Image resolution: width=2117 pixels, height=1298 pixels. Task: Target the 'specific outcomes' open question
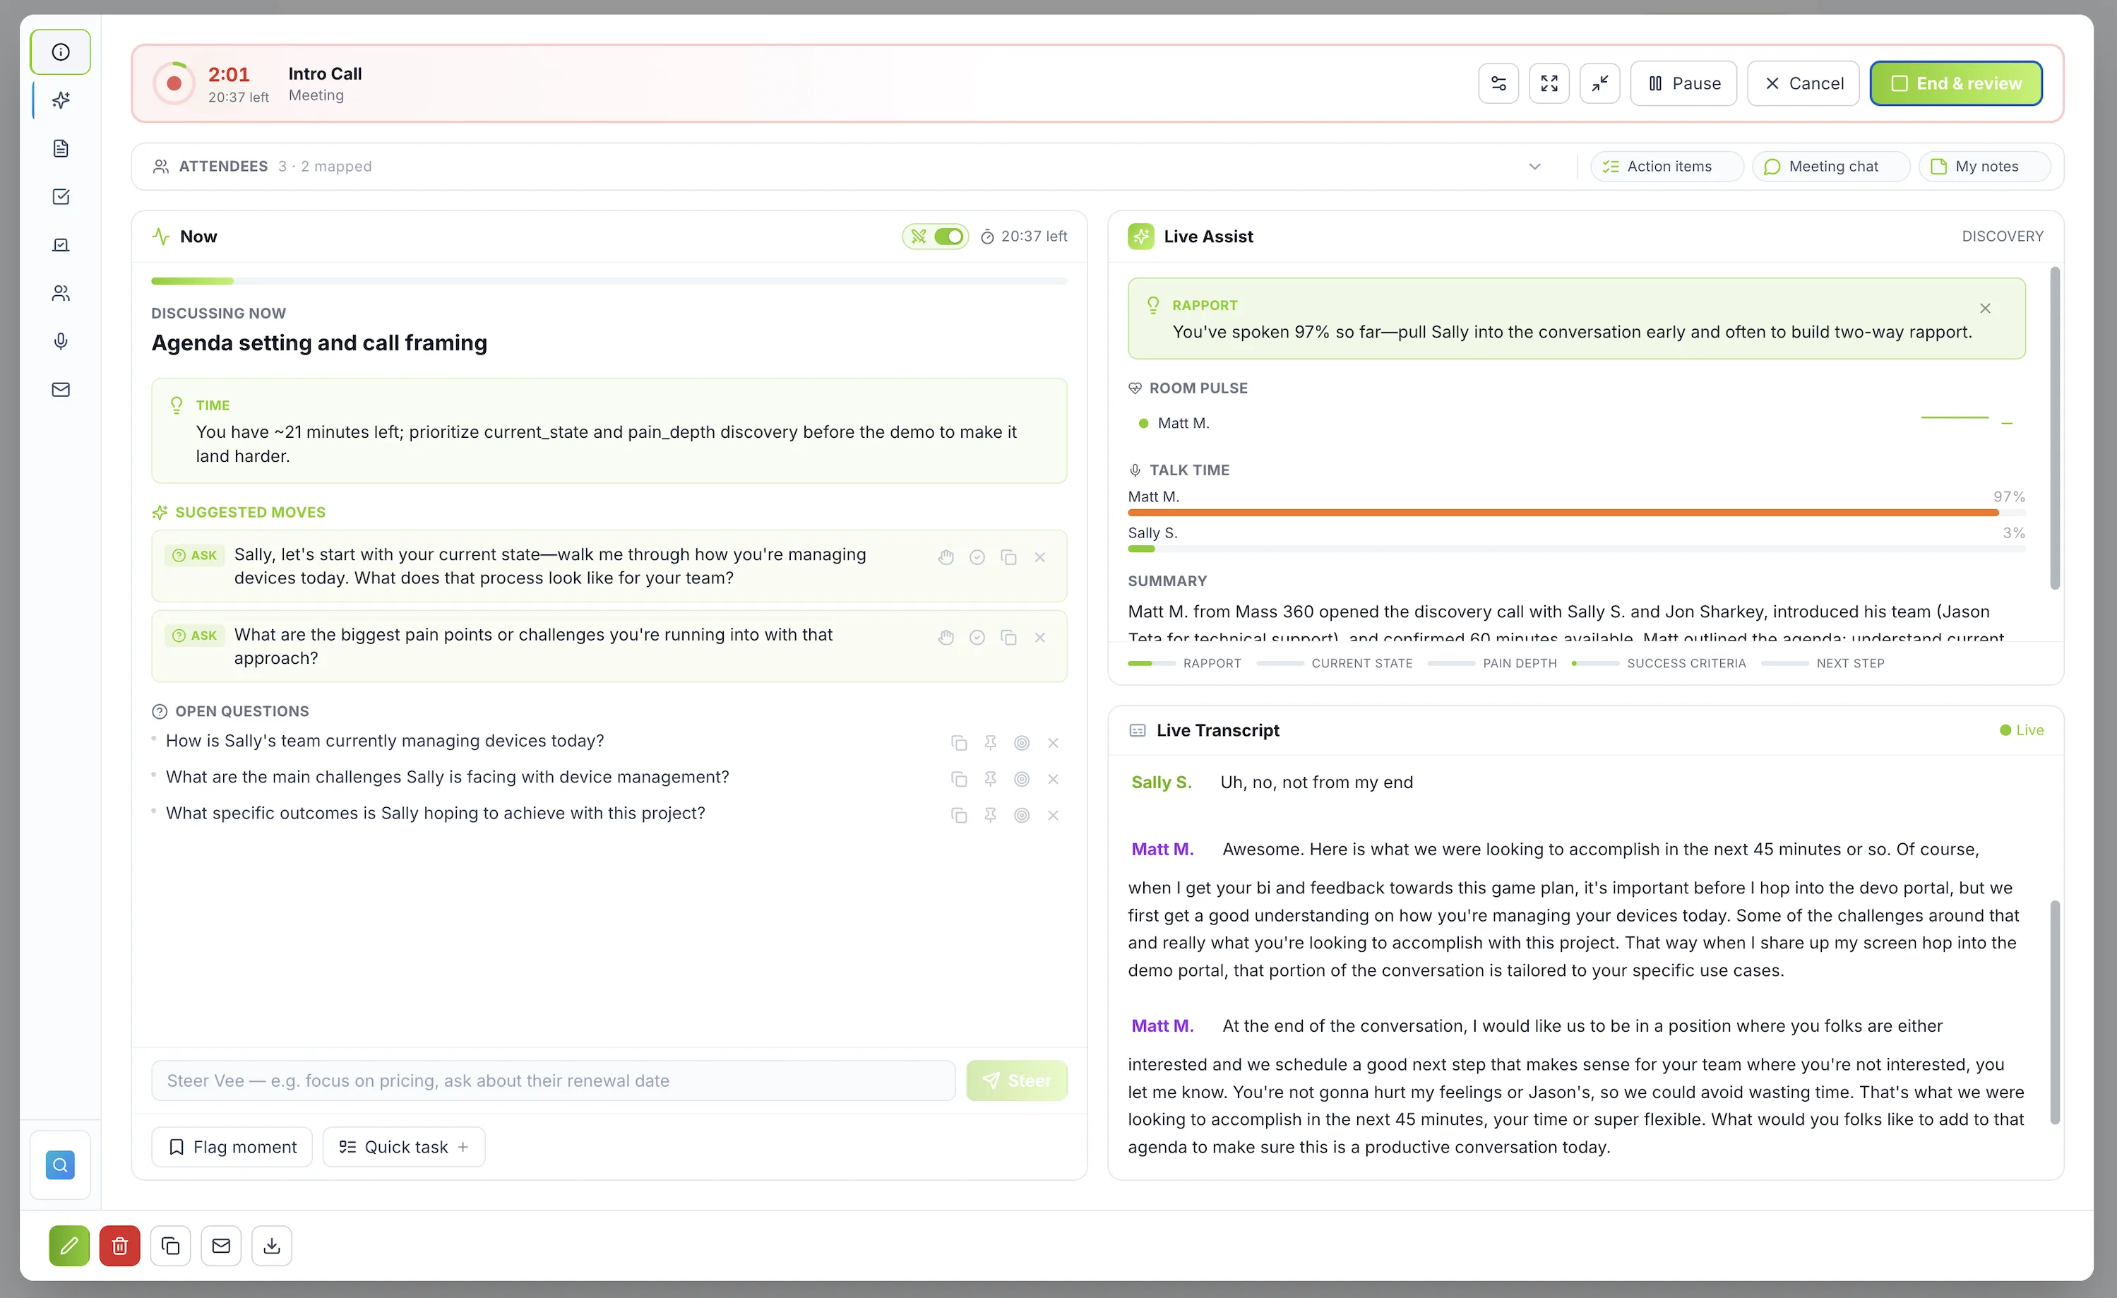coord(1022,815)
